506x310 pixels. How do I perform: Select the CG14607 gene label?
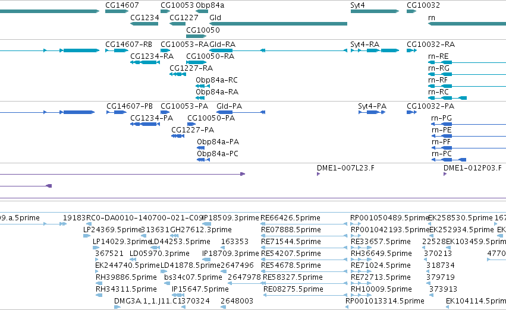pyautogui.click(x=122, y=5)
